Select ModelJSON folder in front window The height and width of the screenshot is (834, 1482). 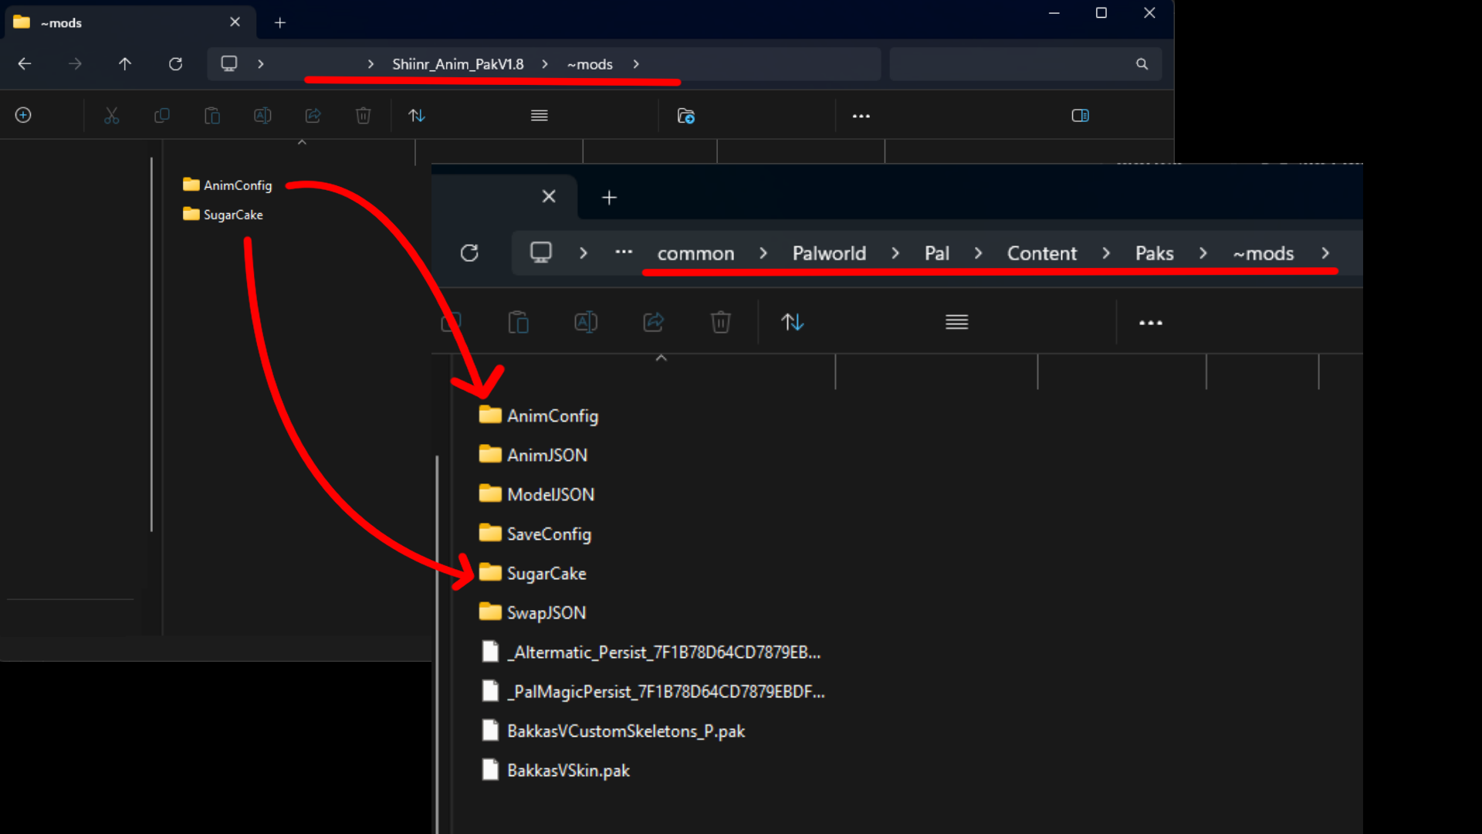[x=536, y=494]
